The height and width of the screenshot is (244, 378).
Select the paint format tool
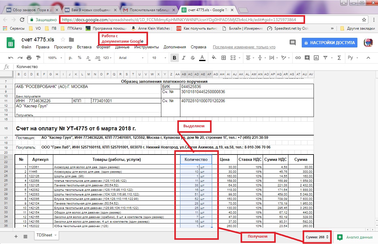(38, 58)
